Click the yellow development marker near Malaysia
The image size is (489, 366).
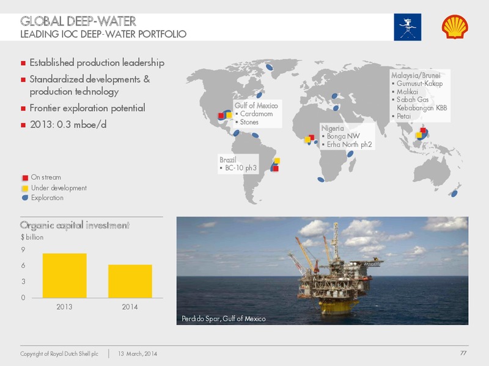[x=419, y=135]
